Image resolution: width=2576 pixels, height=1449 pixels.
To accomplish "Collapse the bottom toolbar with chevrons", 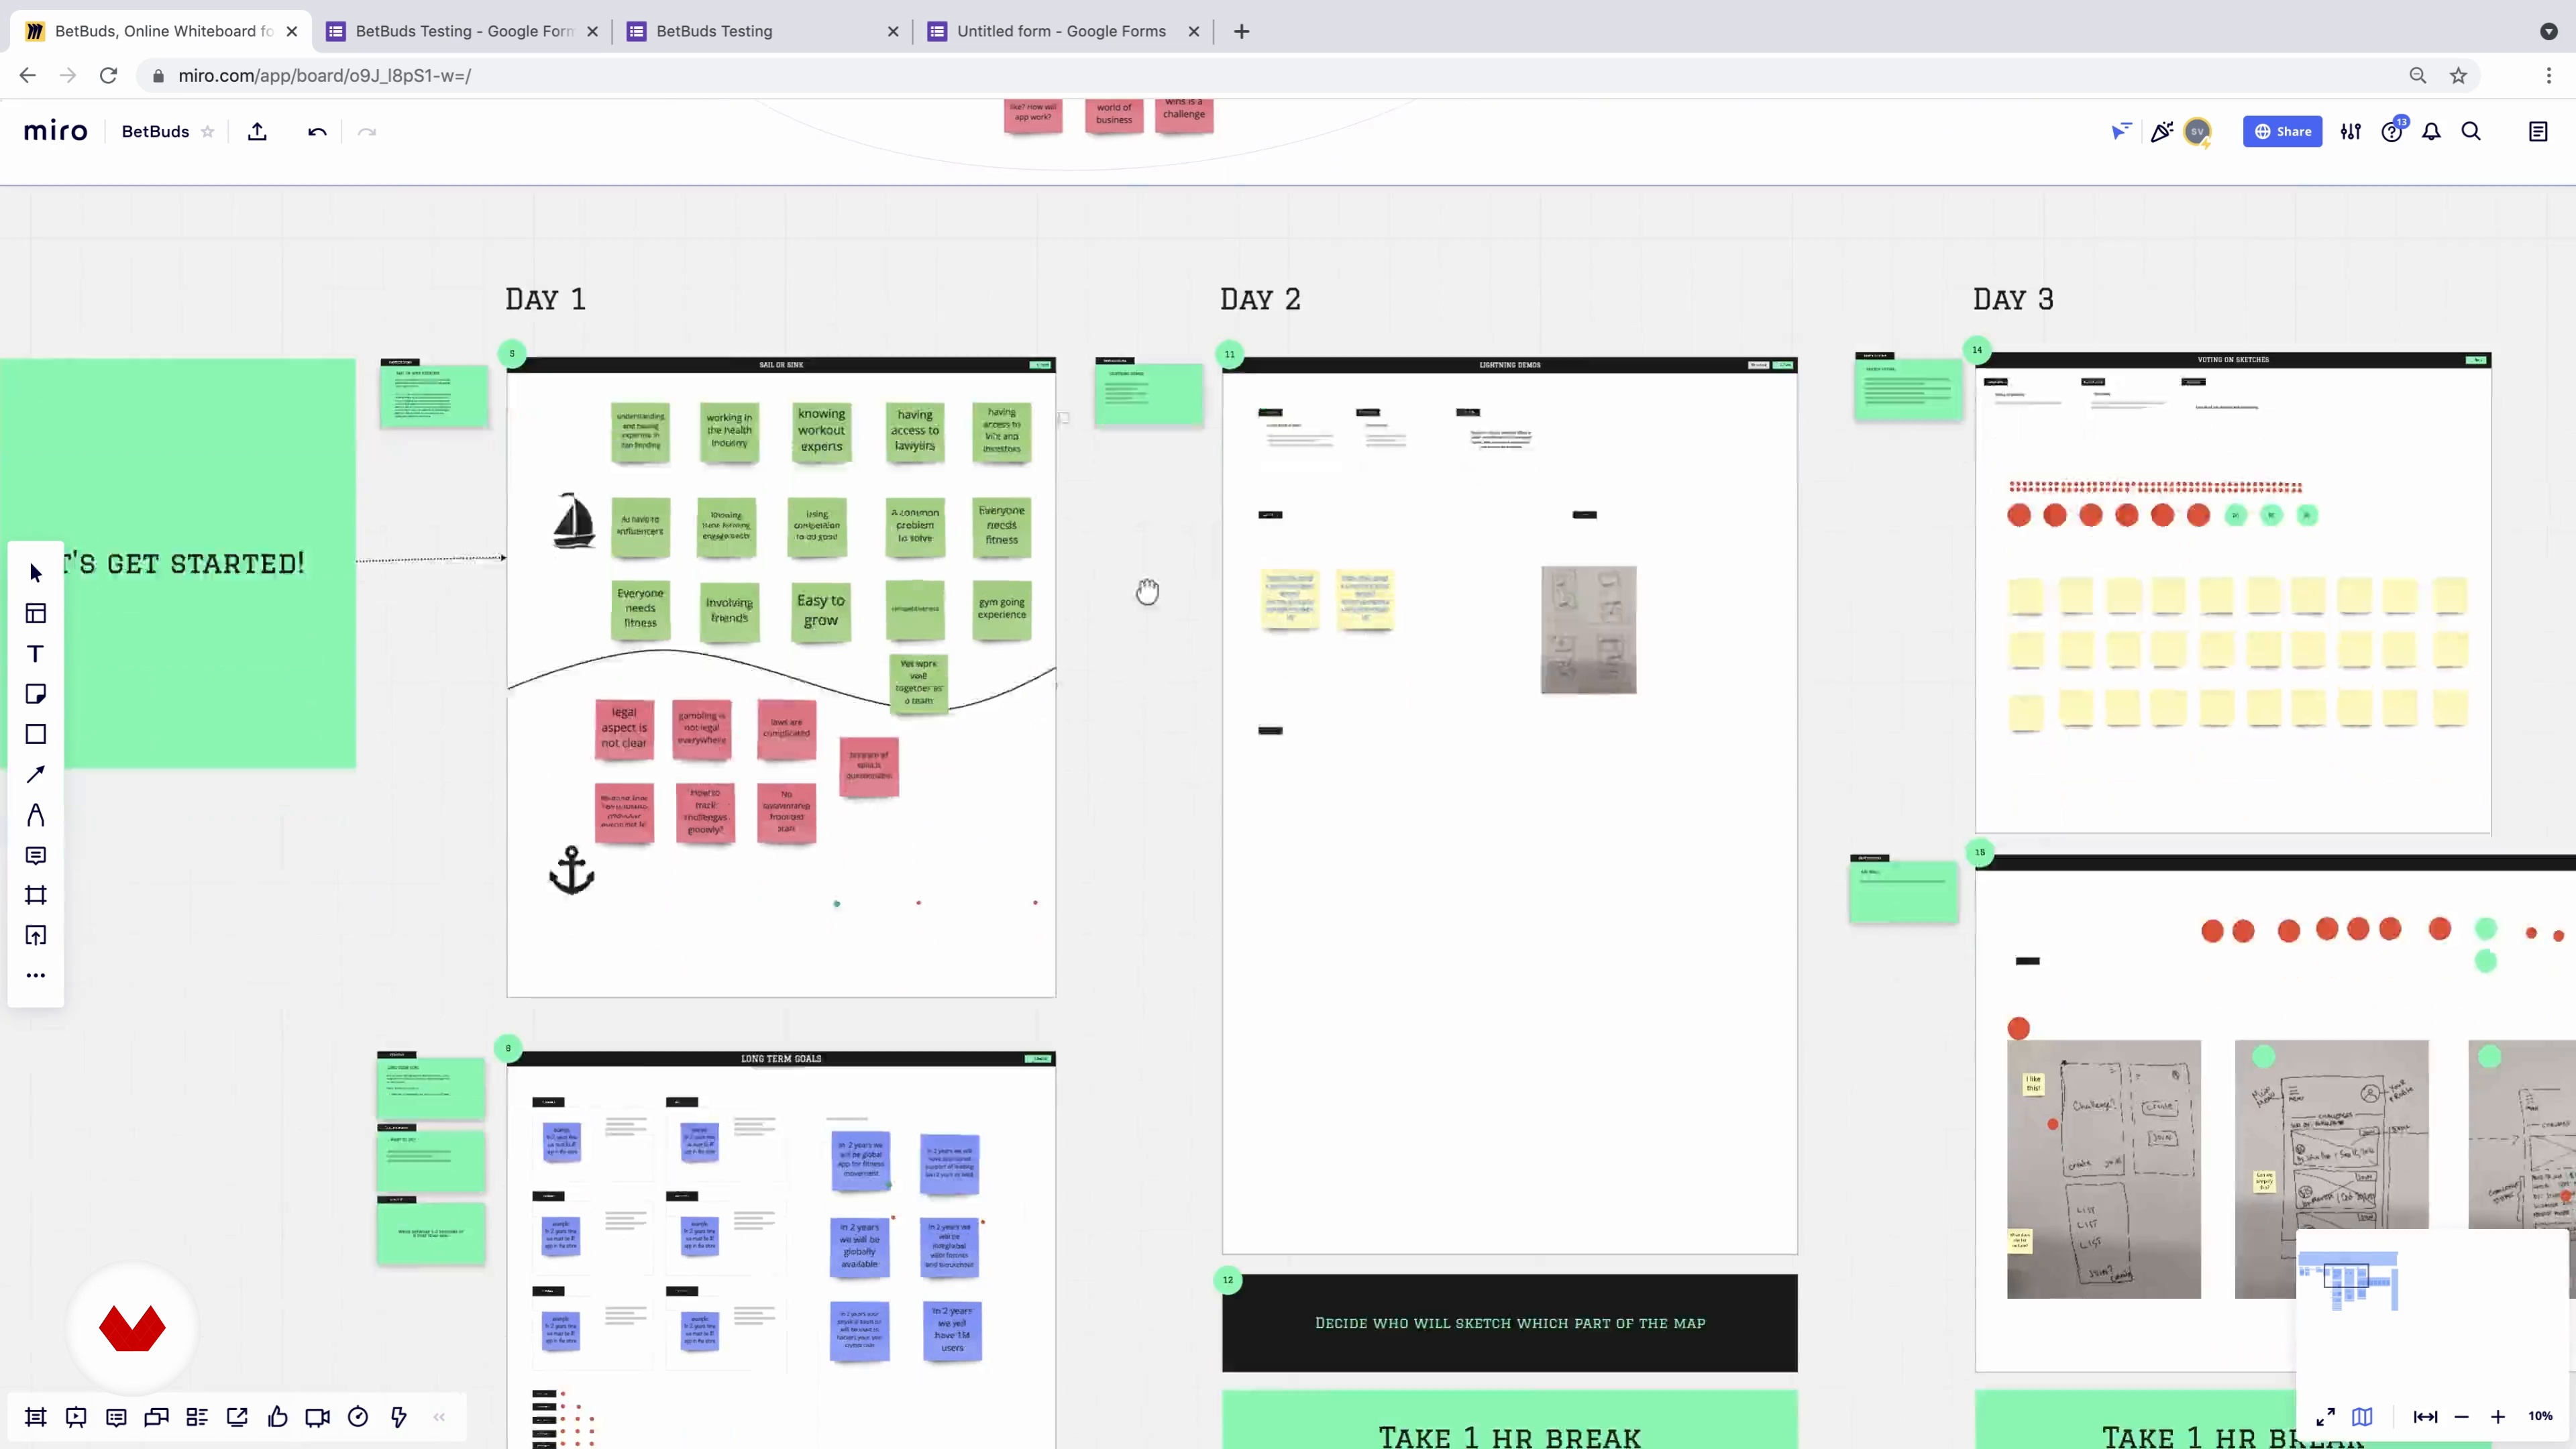I will (439, 1417).
